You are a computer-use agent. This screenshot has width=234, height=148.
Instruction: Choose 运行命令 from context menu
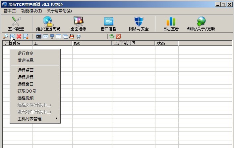tap(35, 53)
